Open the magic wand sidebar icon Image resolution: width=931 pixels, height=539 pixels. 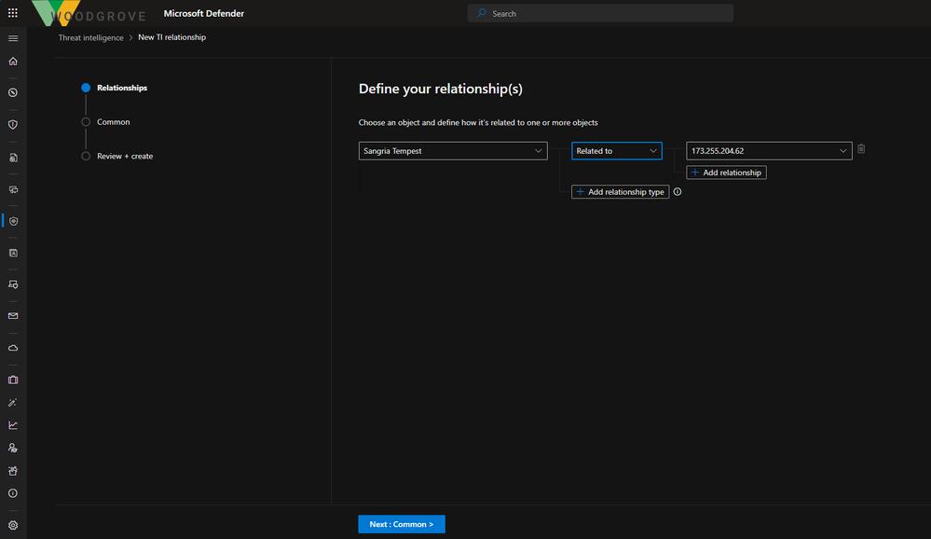pos(13,402)
